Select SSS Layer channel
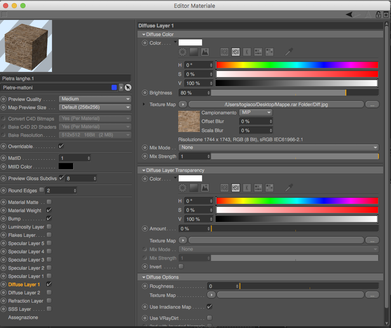 point(20,309)
